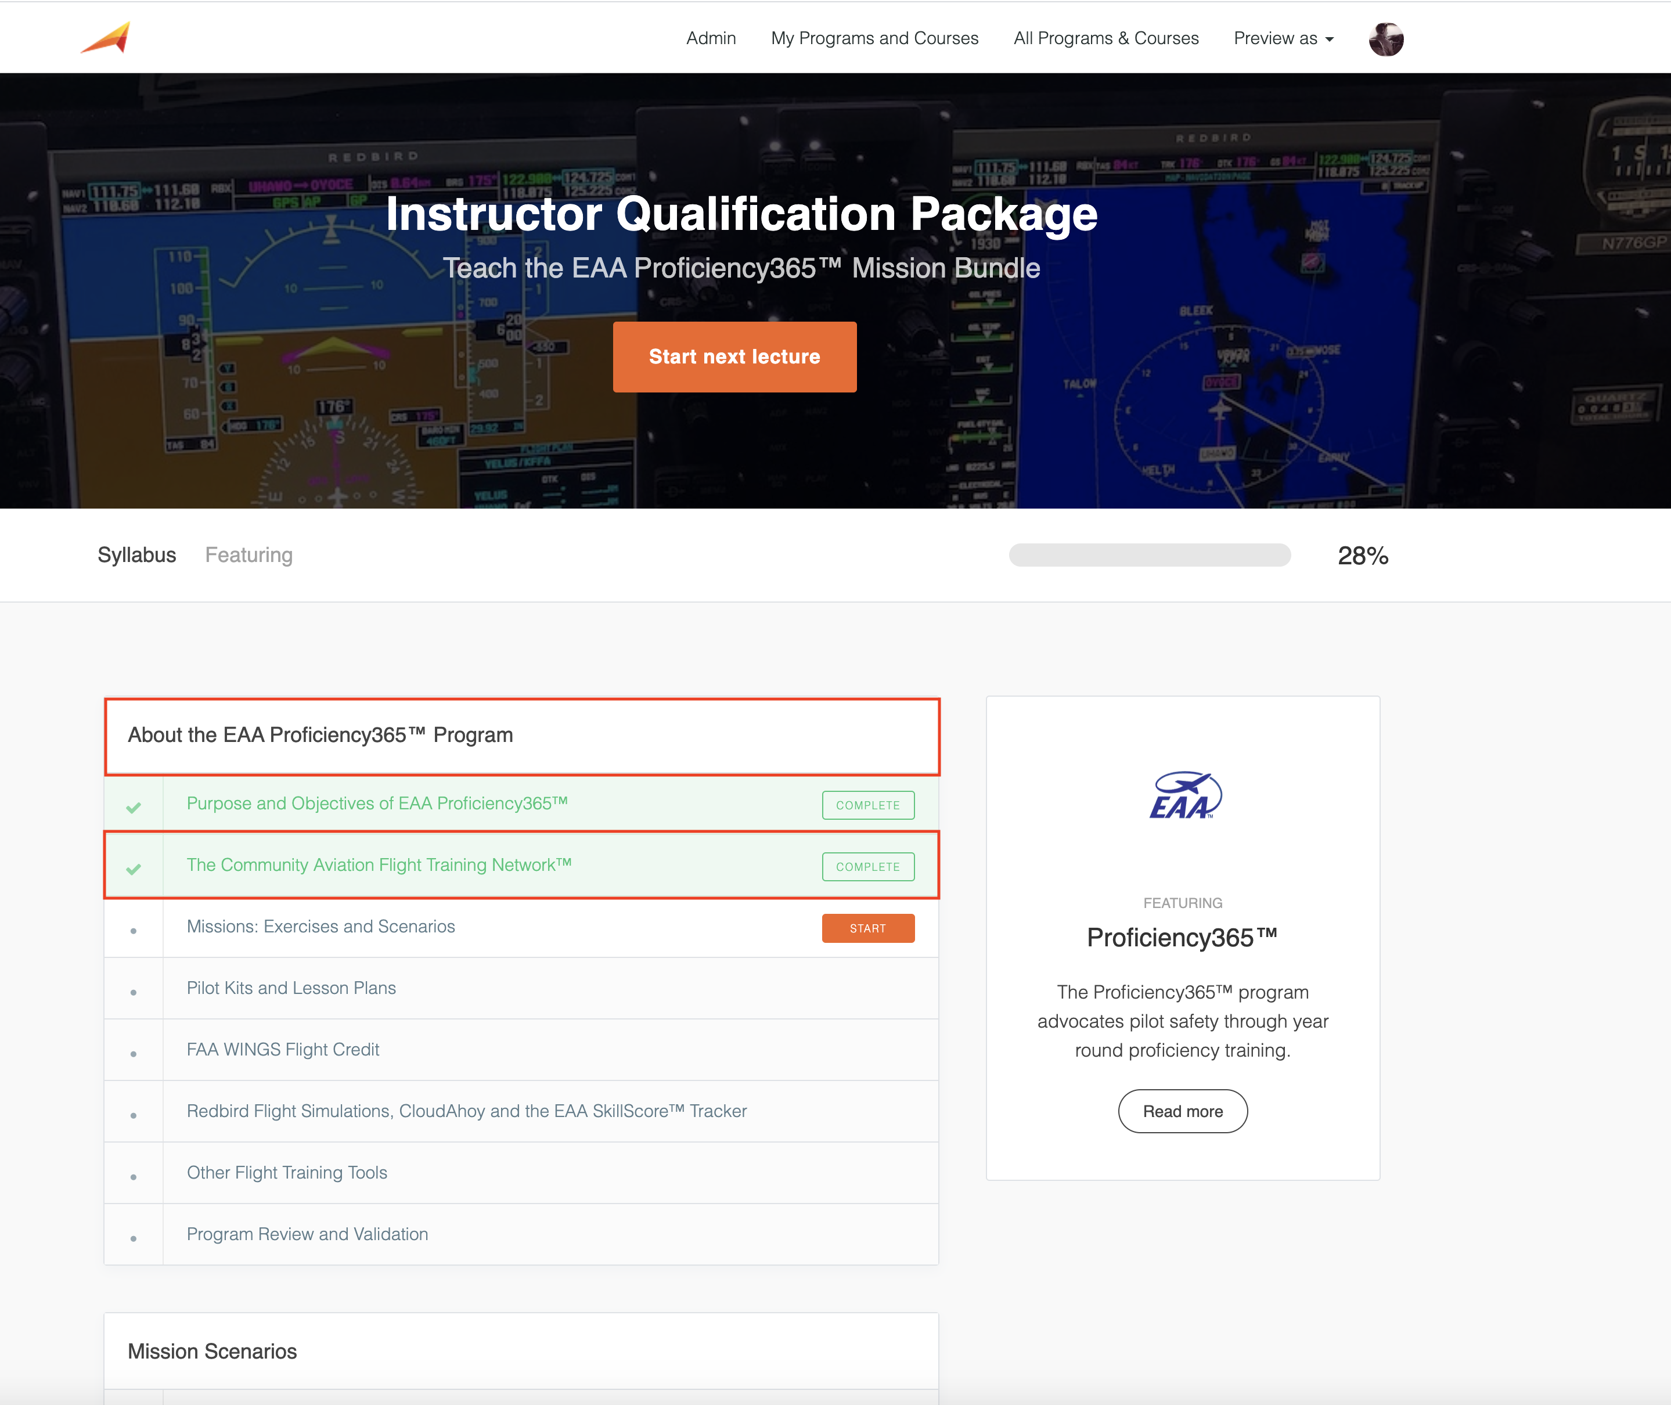Open the Preview as dropdown

point(1283,38)
